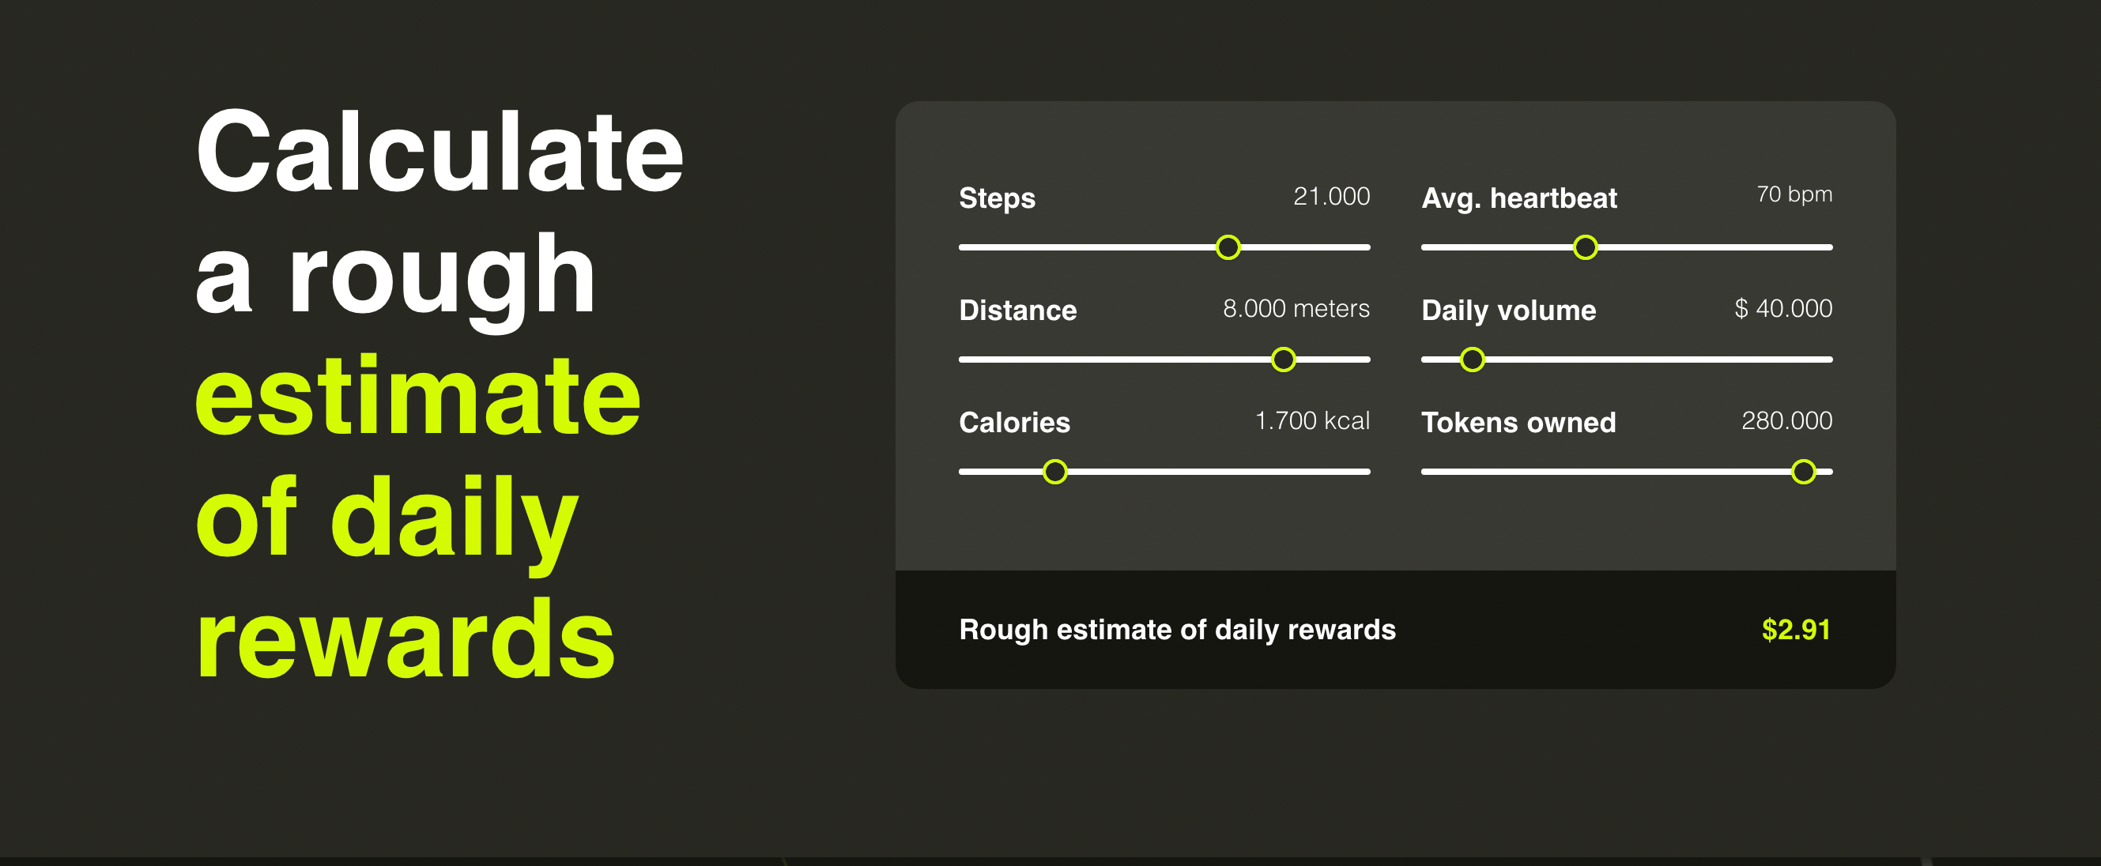Select the $ 40.000 daily volume value
2101x866 pixels.
[x=1783, y=308]
